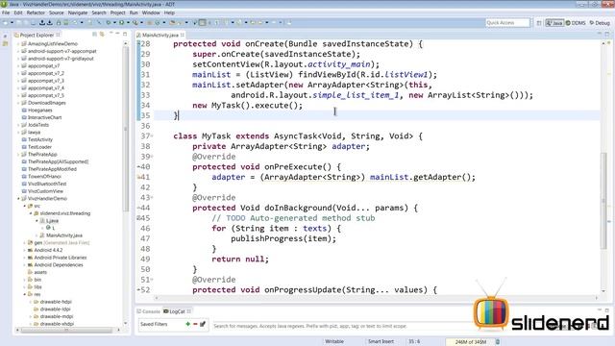Add a new LogCat filter with green plus
The width and height of the screenshot is (615, 346).
tap(188, 324)
